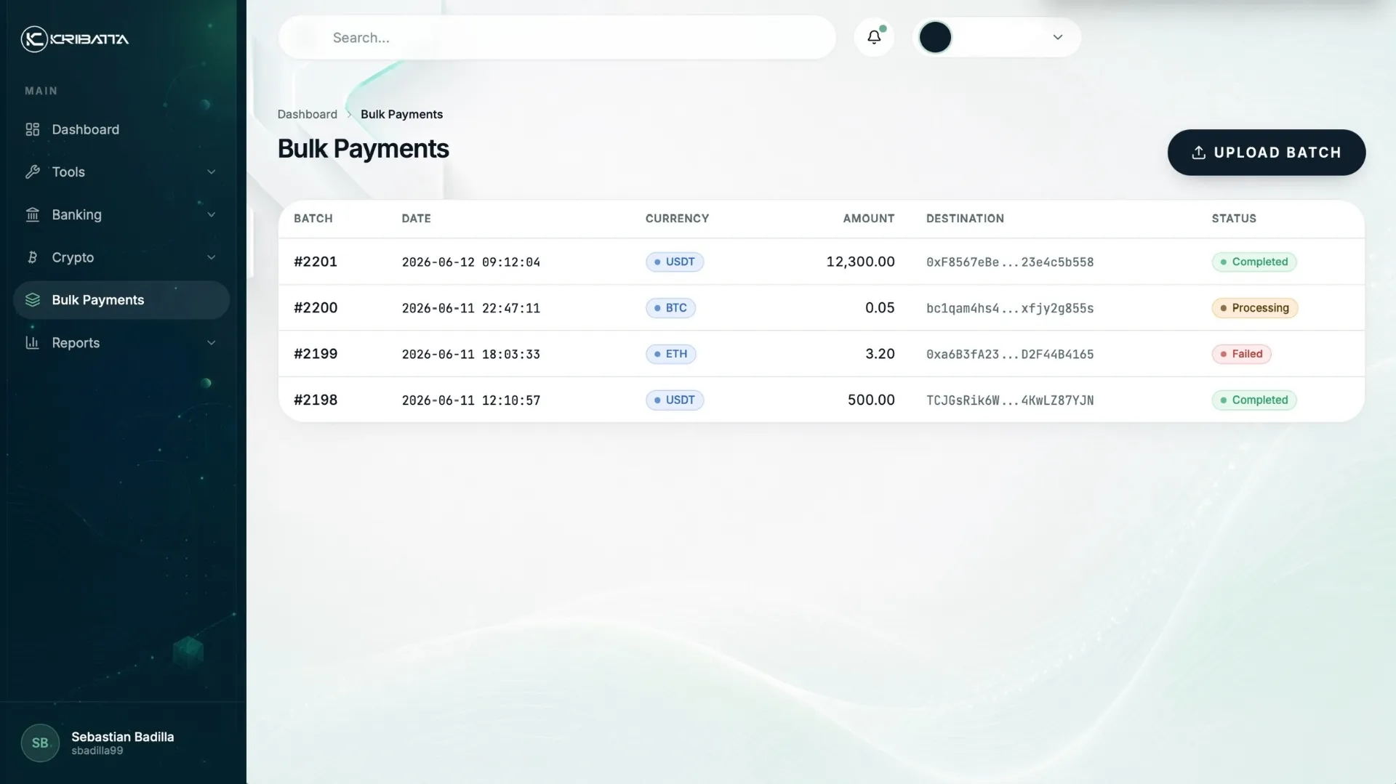The width and height of the screenshot is (1396, 784).
Task: Click the dark user avatar circle
Action: coord(935,37)
